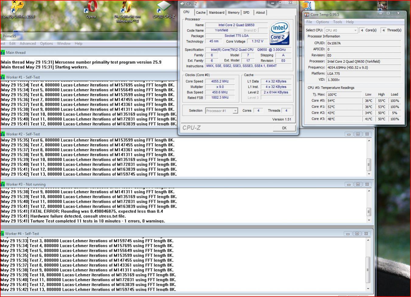This screenshot has width=411, height=297.
Task: Open the Help menu in Core Temp
Action: pyautogui.click(x=350, y=22)
